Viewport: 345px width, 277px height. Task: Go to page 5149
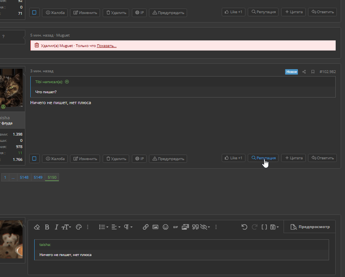[38, 178]
